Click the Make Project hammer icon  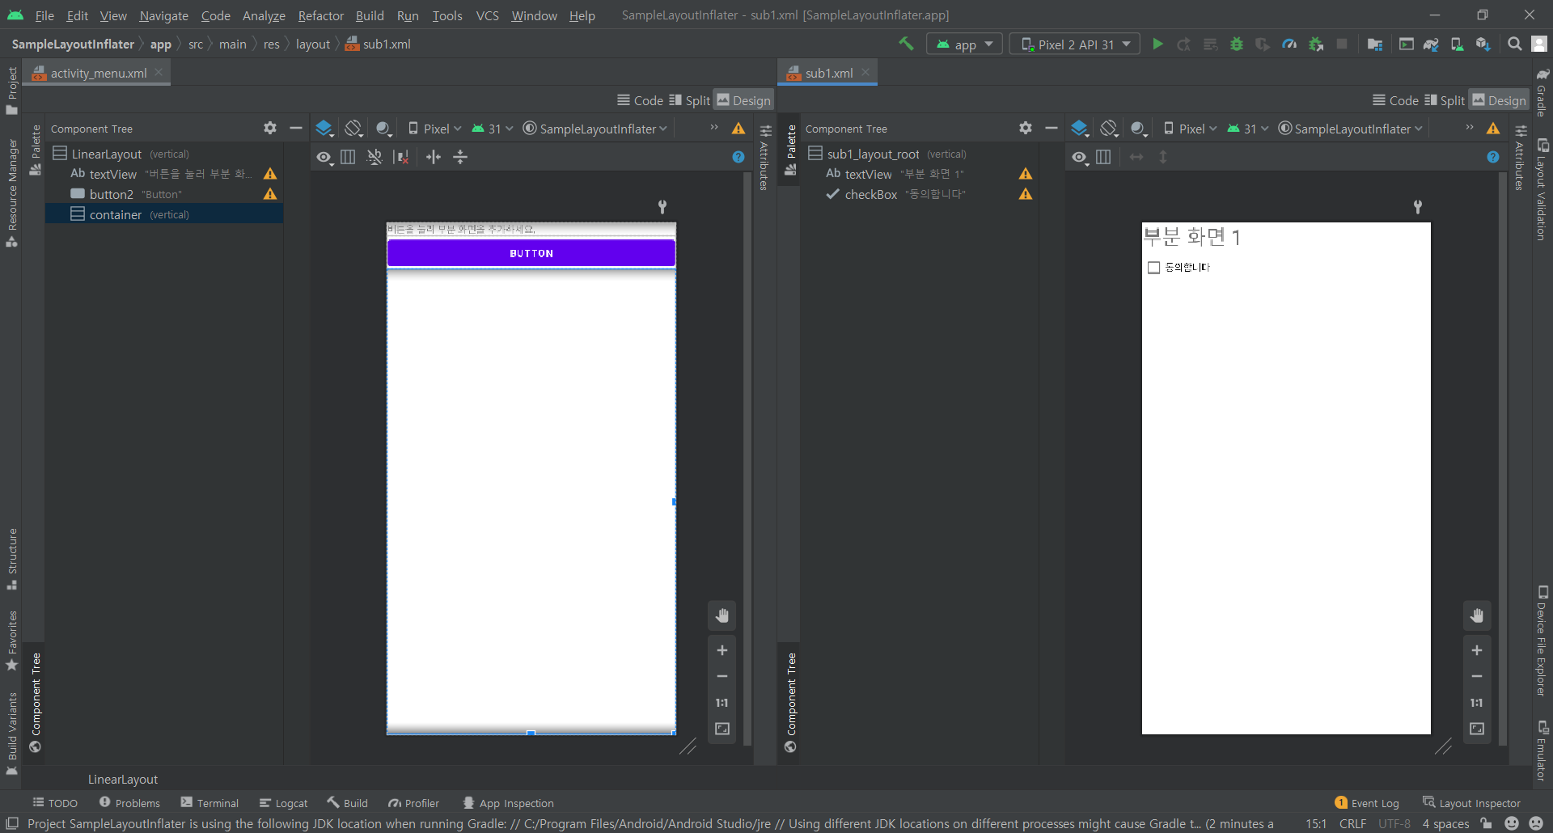[x=906, y=44]
